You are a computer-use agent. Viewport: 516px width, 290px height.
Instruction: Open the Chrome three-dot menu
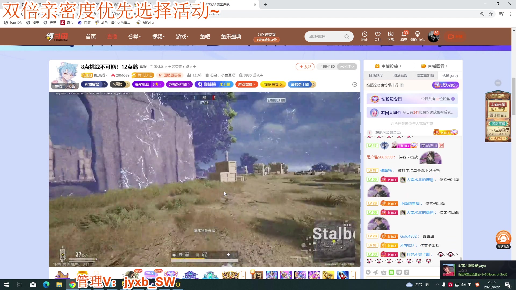pyautogui.click(x=510, y=14)
